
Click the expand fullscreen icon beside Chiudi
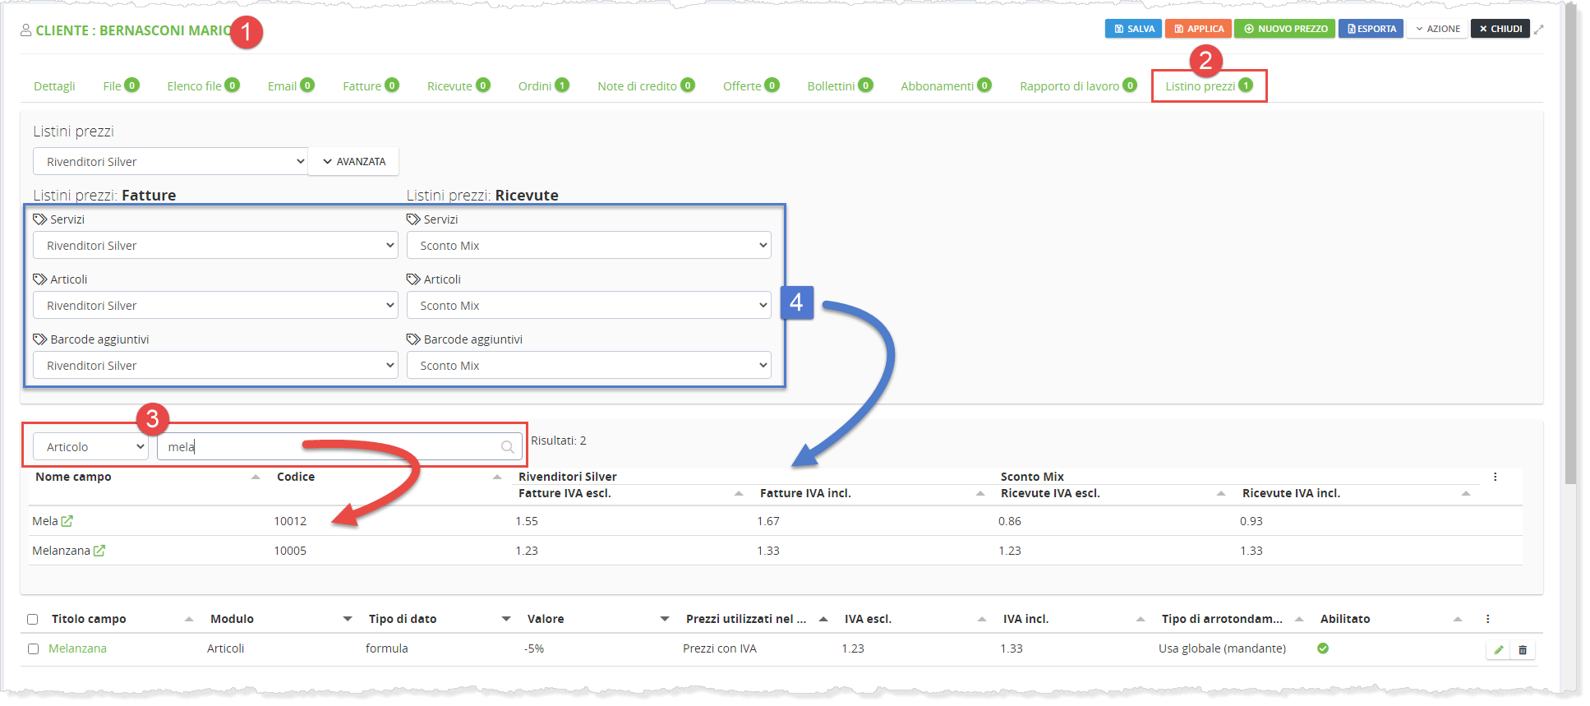[1539, 29]
